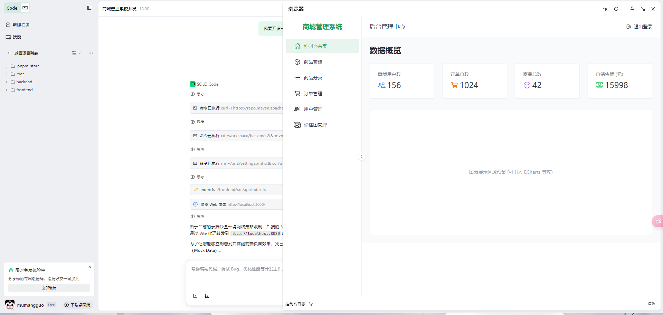Expand the backend folder
The width and height of the screenshot is (663, 315).
24,82
